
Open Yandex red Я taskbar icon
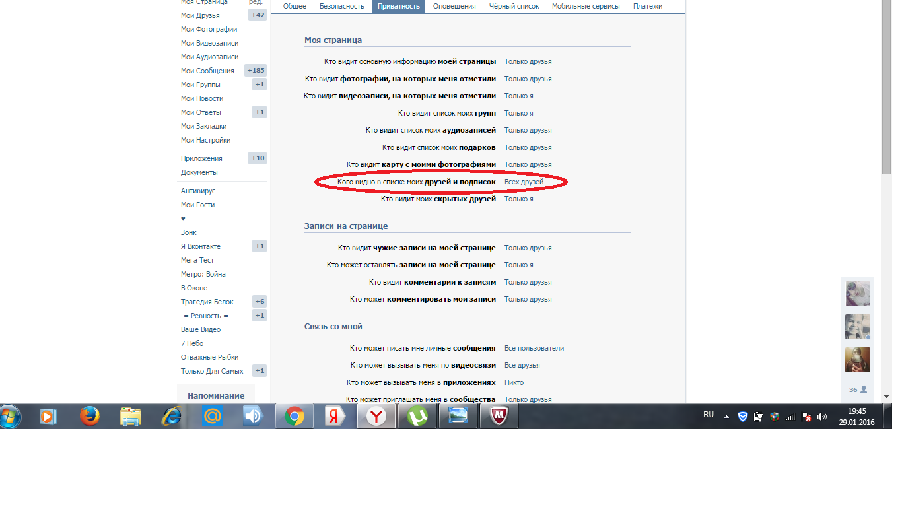click(x=335, y=417)
